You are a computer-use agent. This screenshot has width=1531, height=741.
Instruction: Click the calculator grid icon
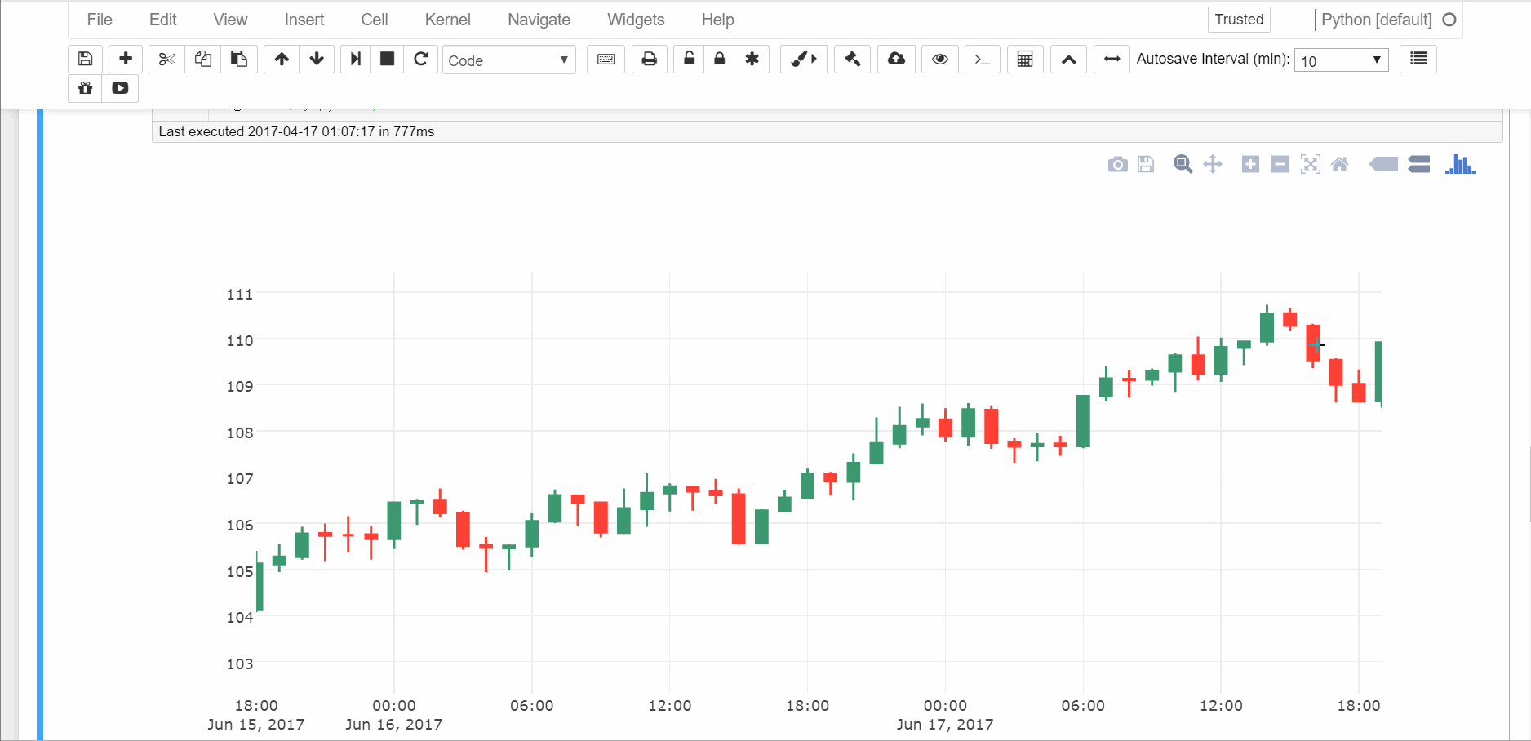pyautogui.click(x=1025, y=59)
